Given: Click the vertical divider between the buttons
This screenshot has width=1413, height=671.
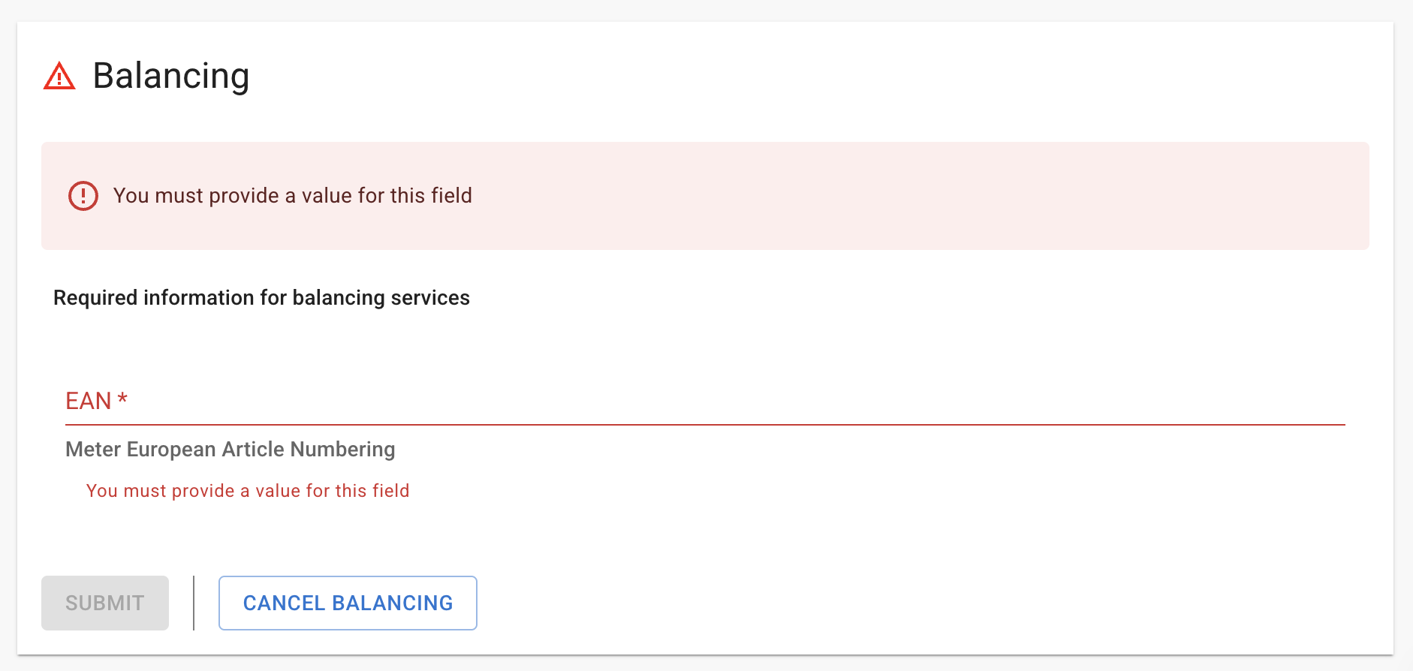Looking at the screenshot, I should tap(194, 603).
